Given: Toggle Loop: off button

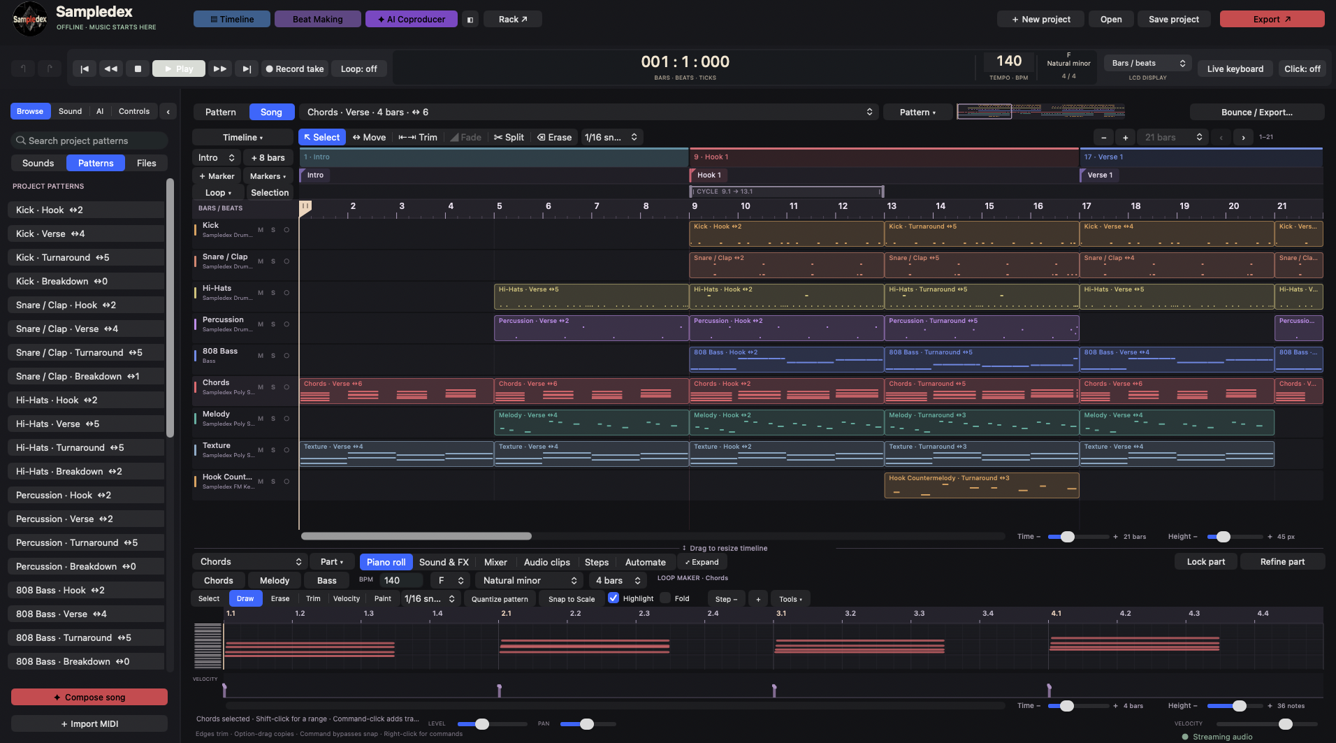Looking at the screenshot, I should [359, 68].
